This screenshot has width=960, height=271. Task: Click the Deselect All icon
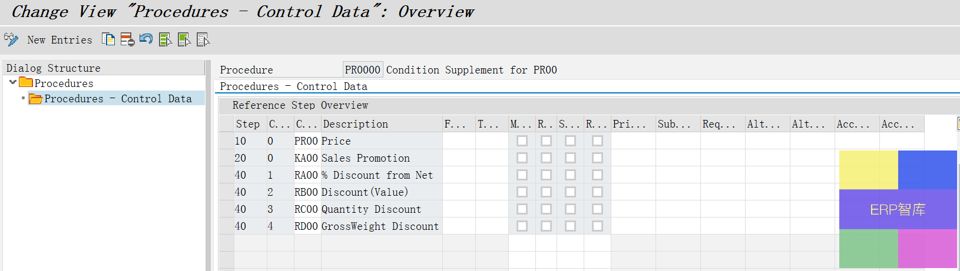[203, 39]
